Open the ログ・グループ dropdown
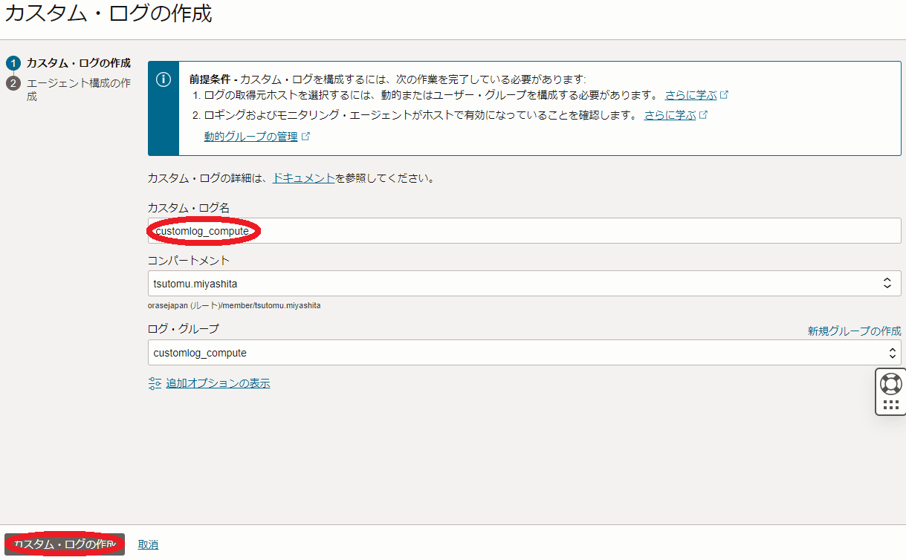 click(x=524, y=353)
